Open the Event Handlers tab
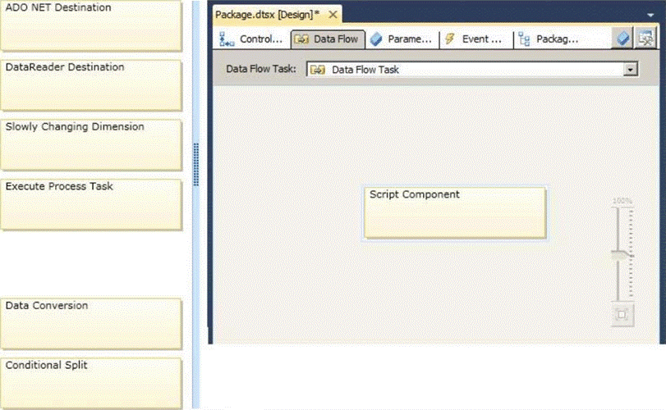 pyautogui.click(x=474, y=39)
